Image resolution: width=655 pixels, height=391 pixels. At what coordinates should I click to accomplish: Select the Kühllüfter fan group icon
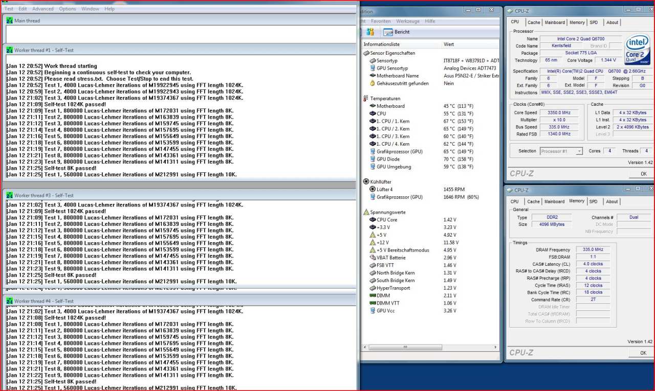pos(366,181)
